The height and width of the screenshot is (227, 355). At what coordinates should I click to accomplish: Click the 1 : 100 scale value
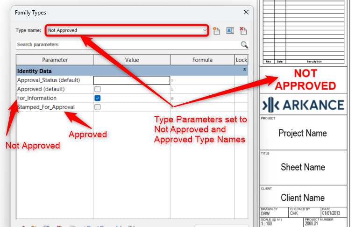tap(266, 224)
